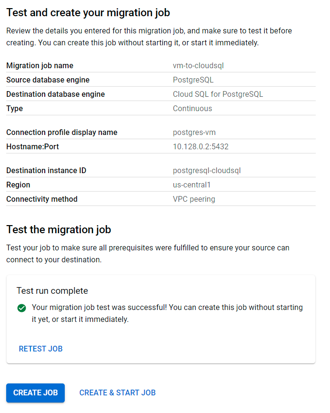
Task: Click the vm-to-cloudsql job name value
Action: point(196,65)
